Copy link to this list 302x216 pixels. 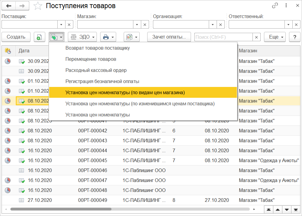click(x=275, y=6)
